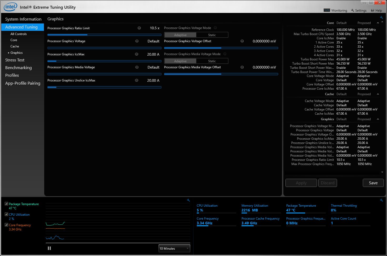Set Graphics Media Voltage Mode to Adaptive
This screenshot has height=256, width=387.
[x=180, y=61]
